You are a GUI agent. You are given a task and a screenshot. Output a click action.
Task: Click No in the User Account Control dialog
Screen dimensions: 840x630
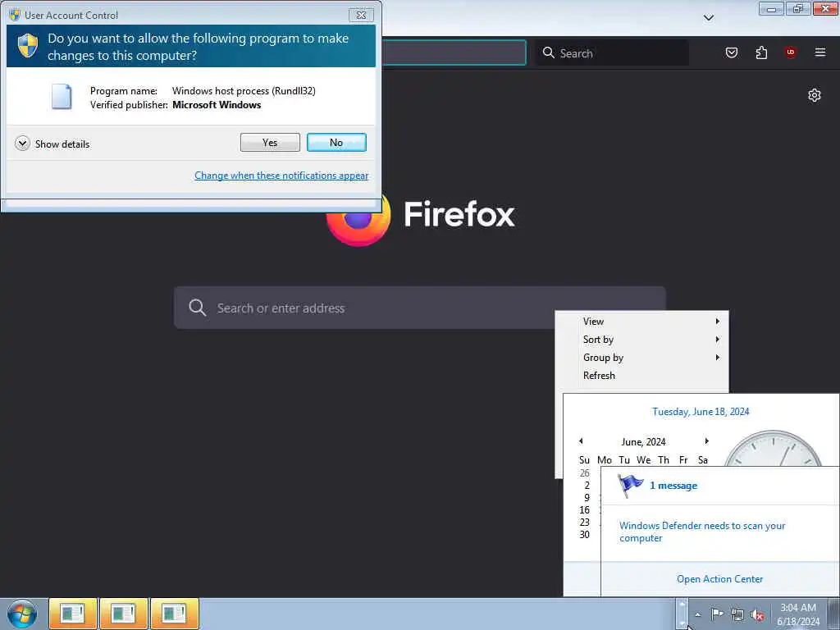tap(336, 143)
